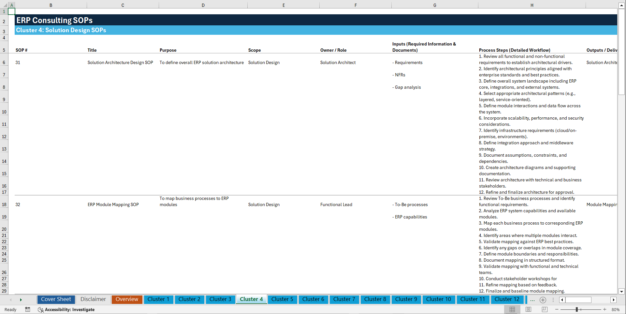Open the Cluster 7 worksheet
This screenshot has width=626, height=314.
(x=344, y=299)
